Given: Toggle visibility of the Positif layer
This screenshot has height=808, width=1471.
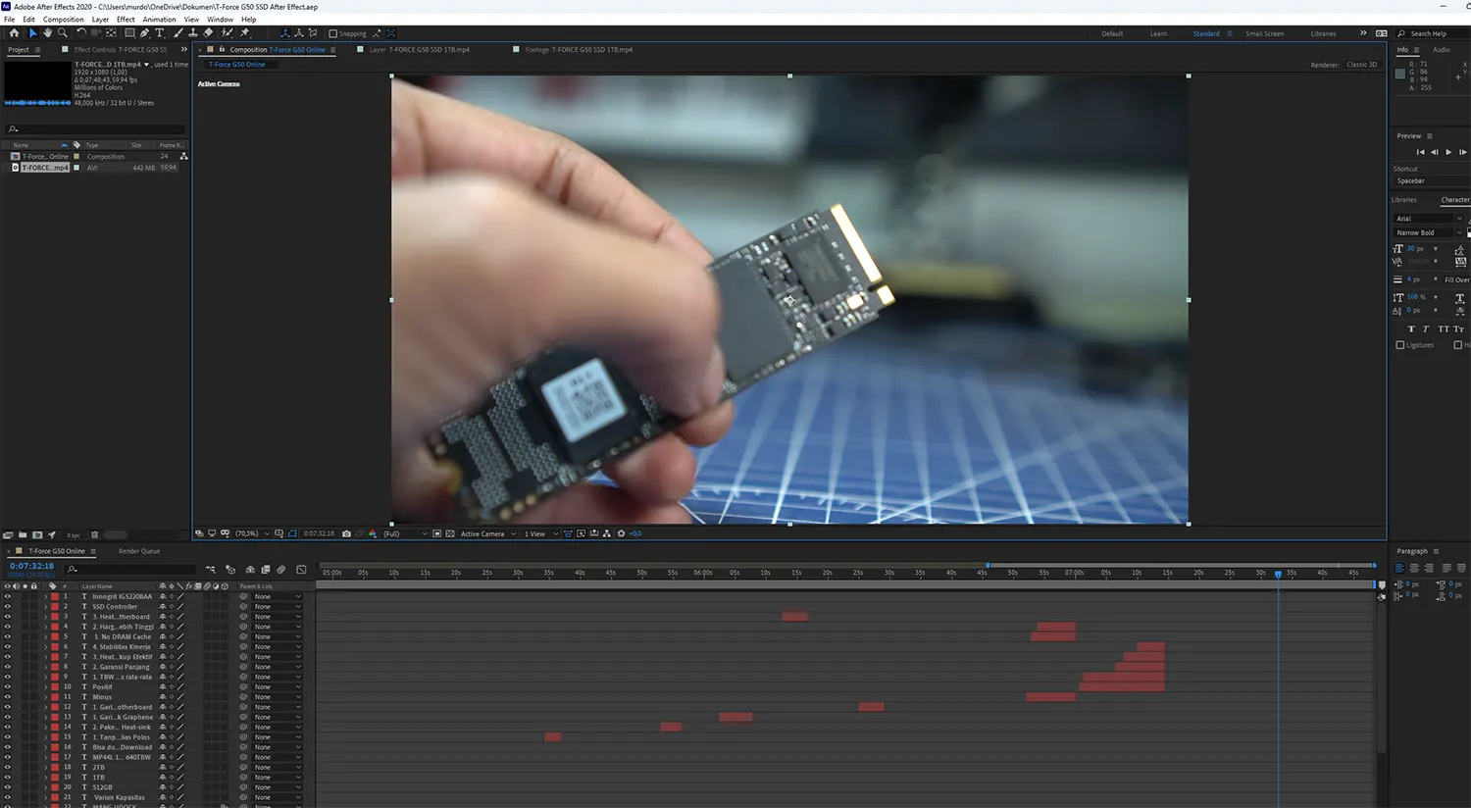Looking at the screenshot, I should point(8,686).
